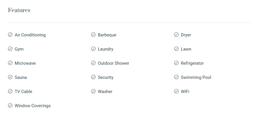
Task: Click the check icon beside Air Conditioning
Action: [x=10, y=35]
